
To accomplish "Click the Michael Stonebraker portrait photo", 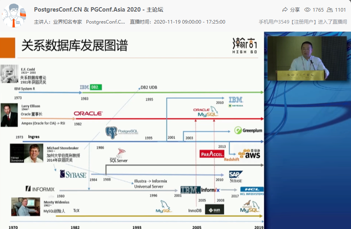I will point(27,153).
